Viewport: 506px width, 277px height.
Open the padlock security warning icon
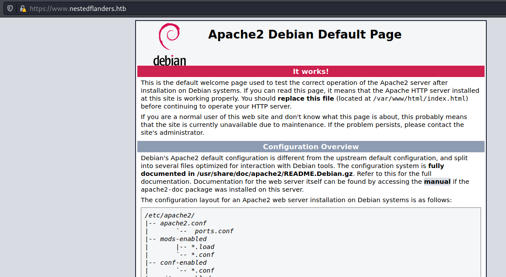click(x=23, y=8)
